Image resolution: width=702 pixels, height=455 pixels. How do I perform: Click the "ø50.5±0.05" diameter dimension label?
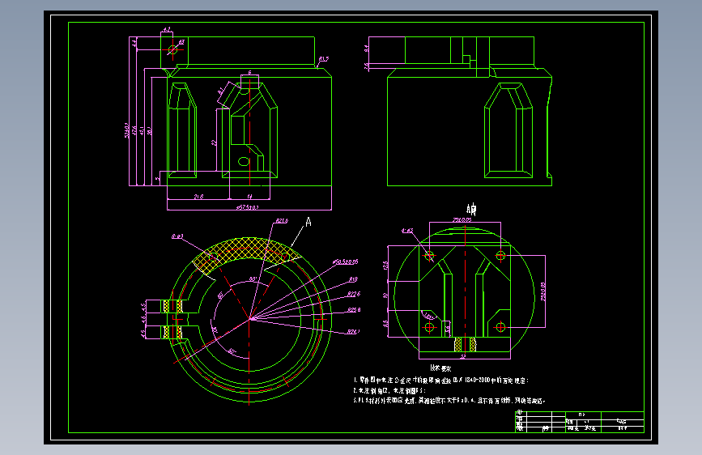(345, 262)
